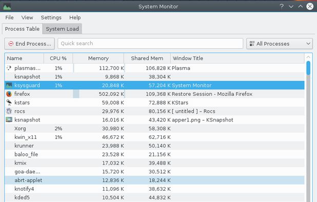Click ksysguard System Monitor window title cell
Viewport: 317px width, 202px height.
191,86
